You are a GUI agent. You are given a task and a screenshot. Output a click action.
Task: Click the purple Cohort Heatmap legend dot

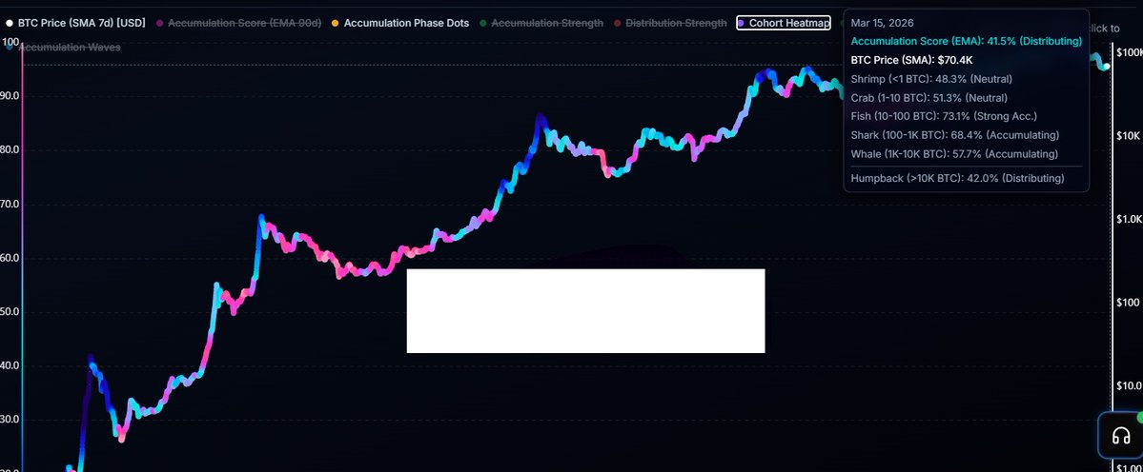coord(742,23)
